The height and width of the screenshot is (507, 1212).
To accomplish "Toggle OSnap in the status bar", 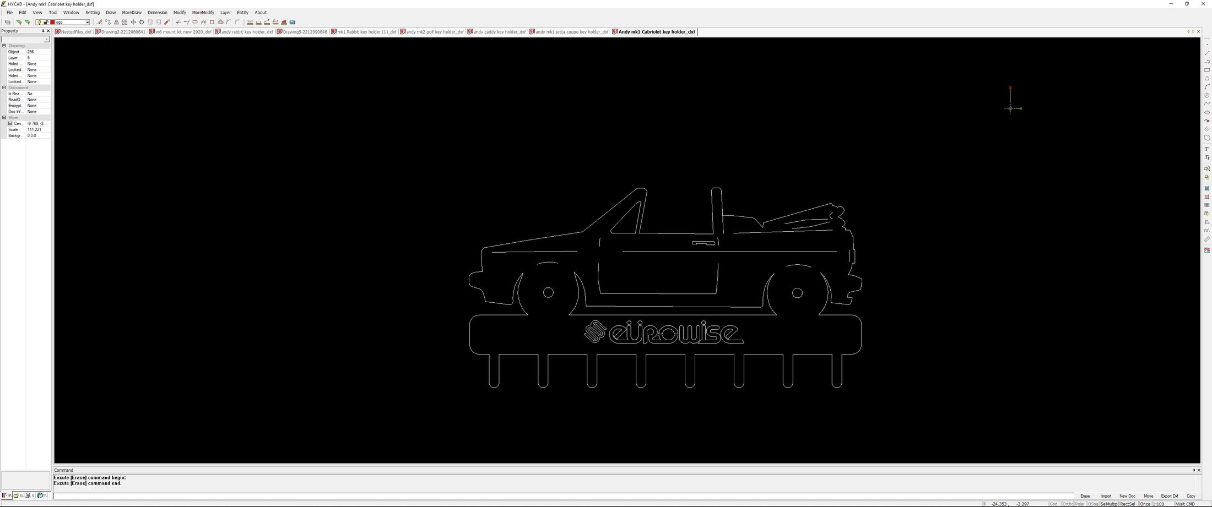I will click(x=1093, y=504).
